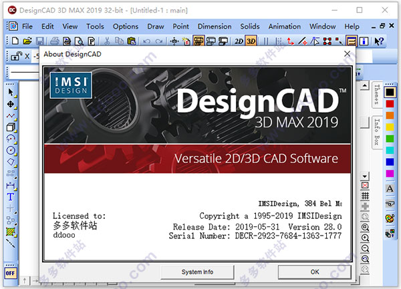
Task: Open the Edit menu
Action: click(47, 26)
